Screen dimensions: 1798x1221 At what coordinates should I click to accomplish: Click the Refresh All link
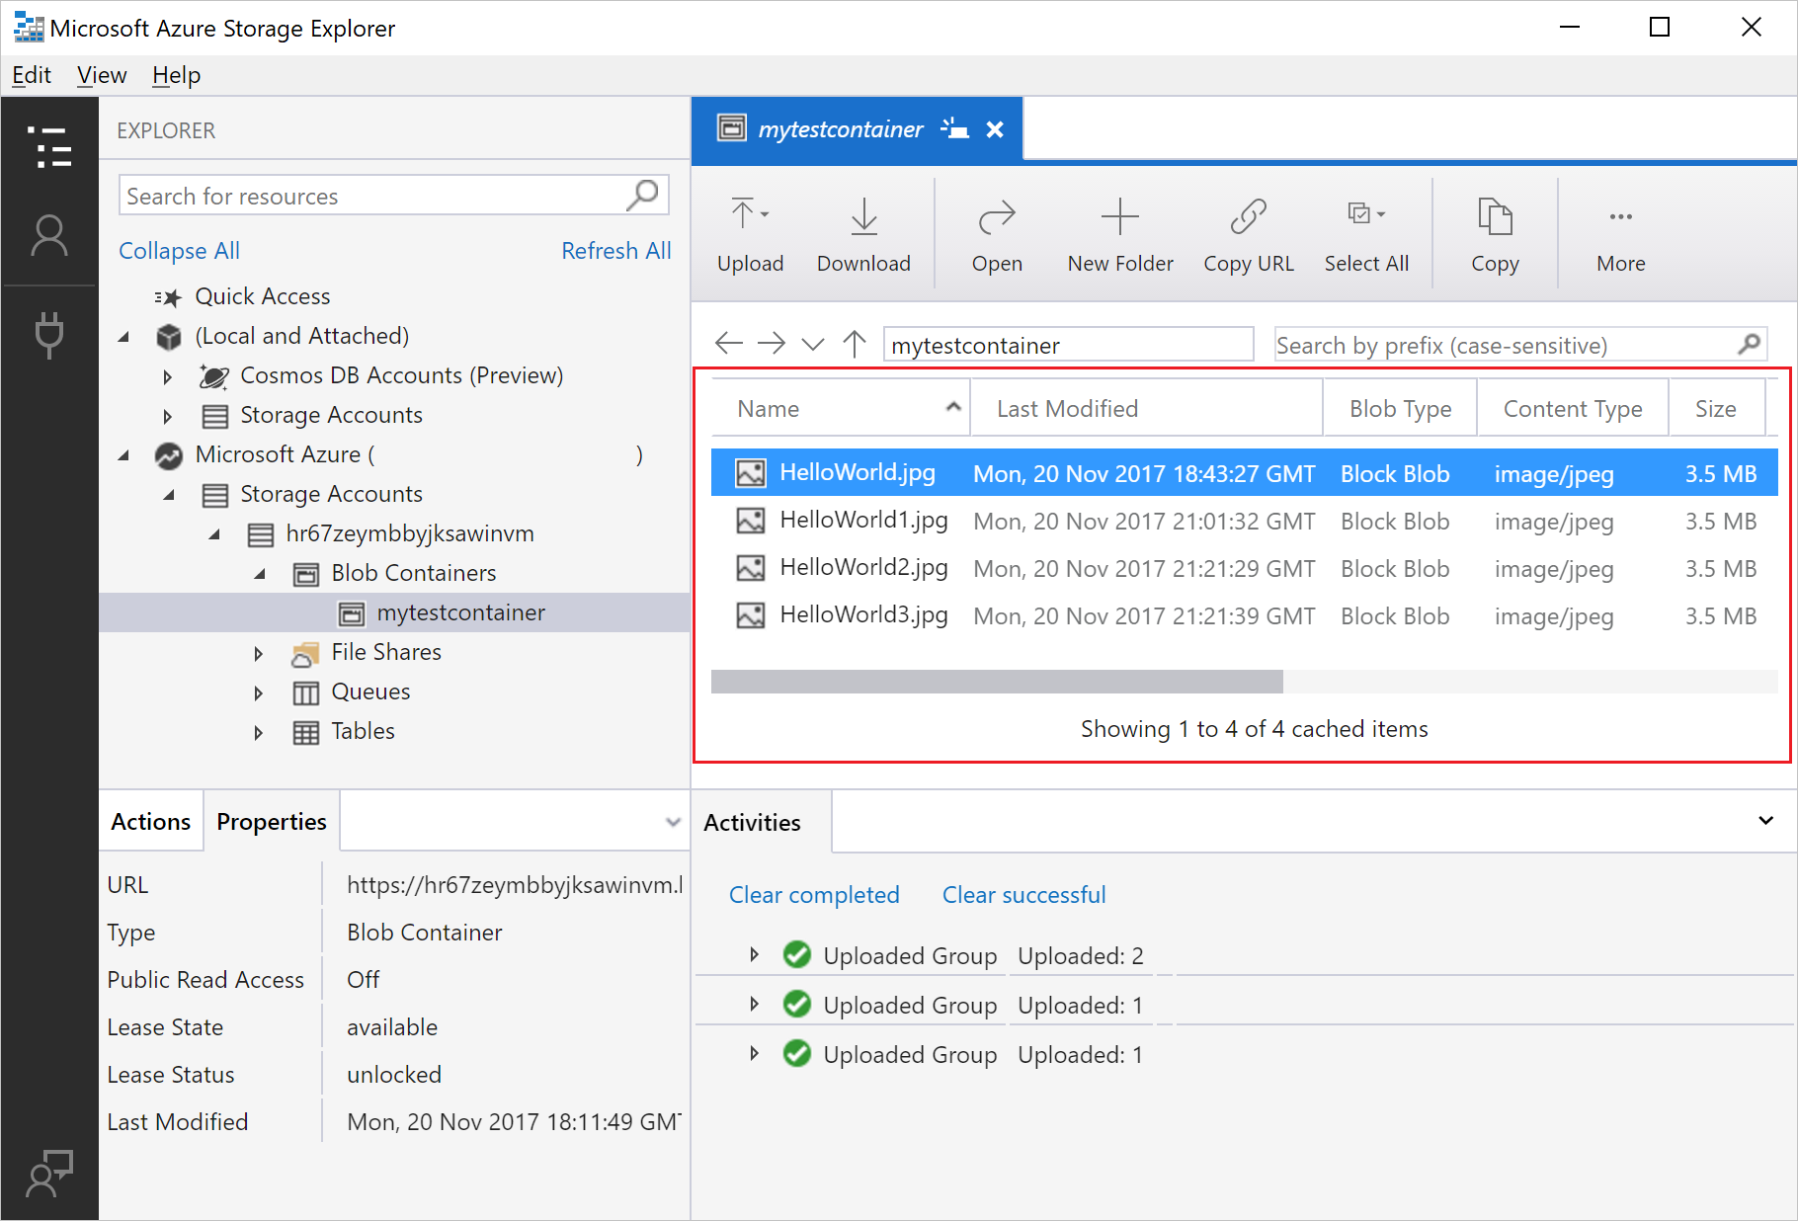(x=615, y=250)
